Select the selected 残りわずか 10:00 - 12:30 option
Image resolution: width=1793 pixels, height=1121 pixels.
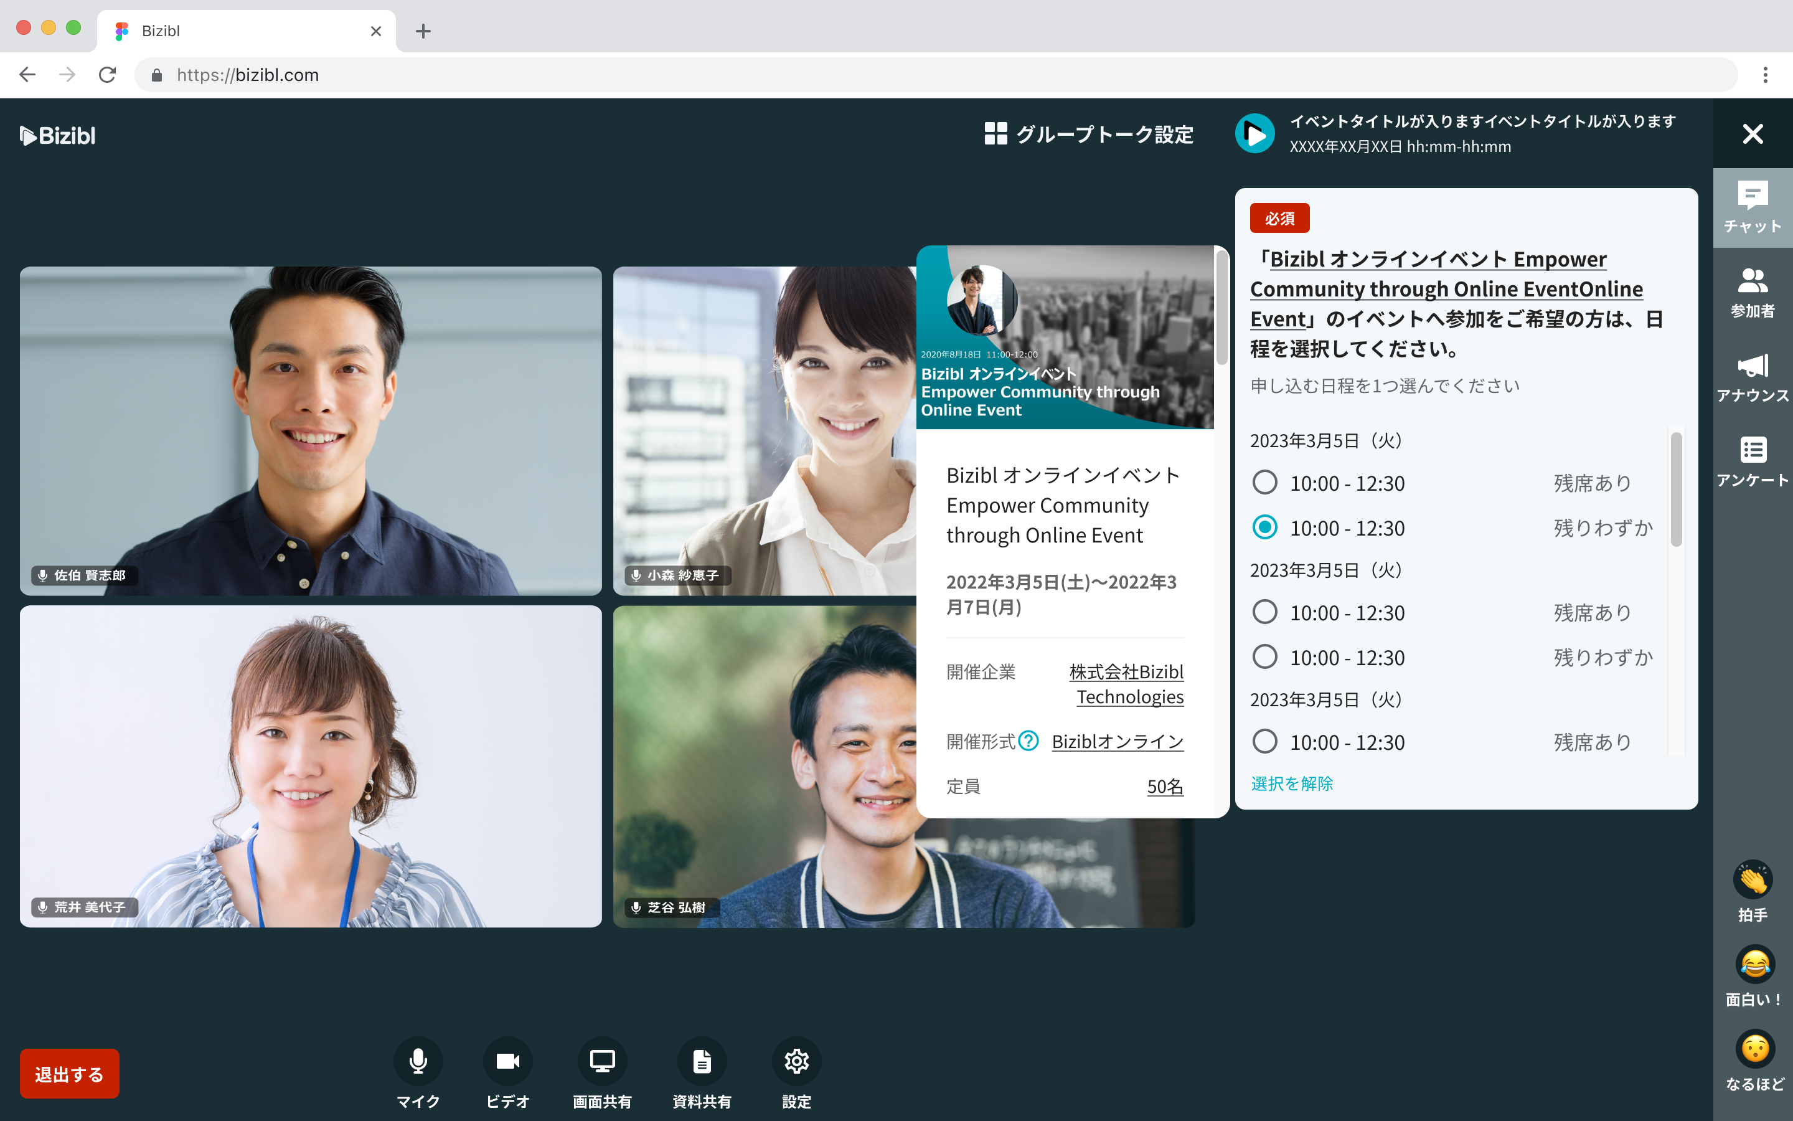pos(1264,527)
